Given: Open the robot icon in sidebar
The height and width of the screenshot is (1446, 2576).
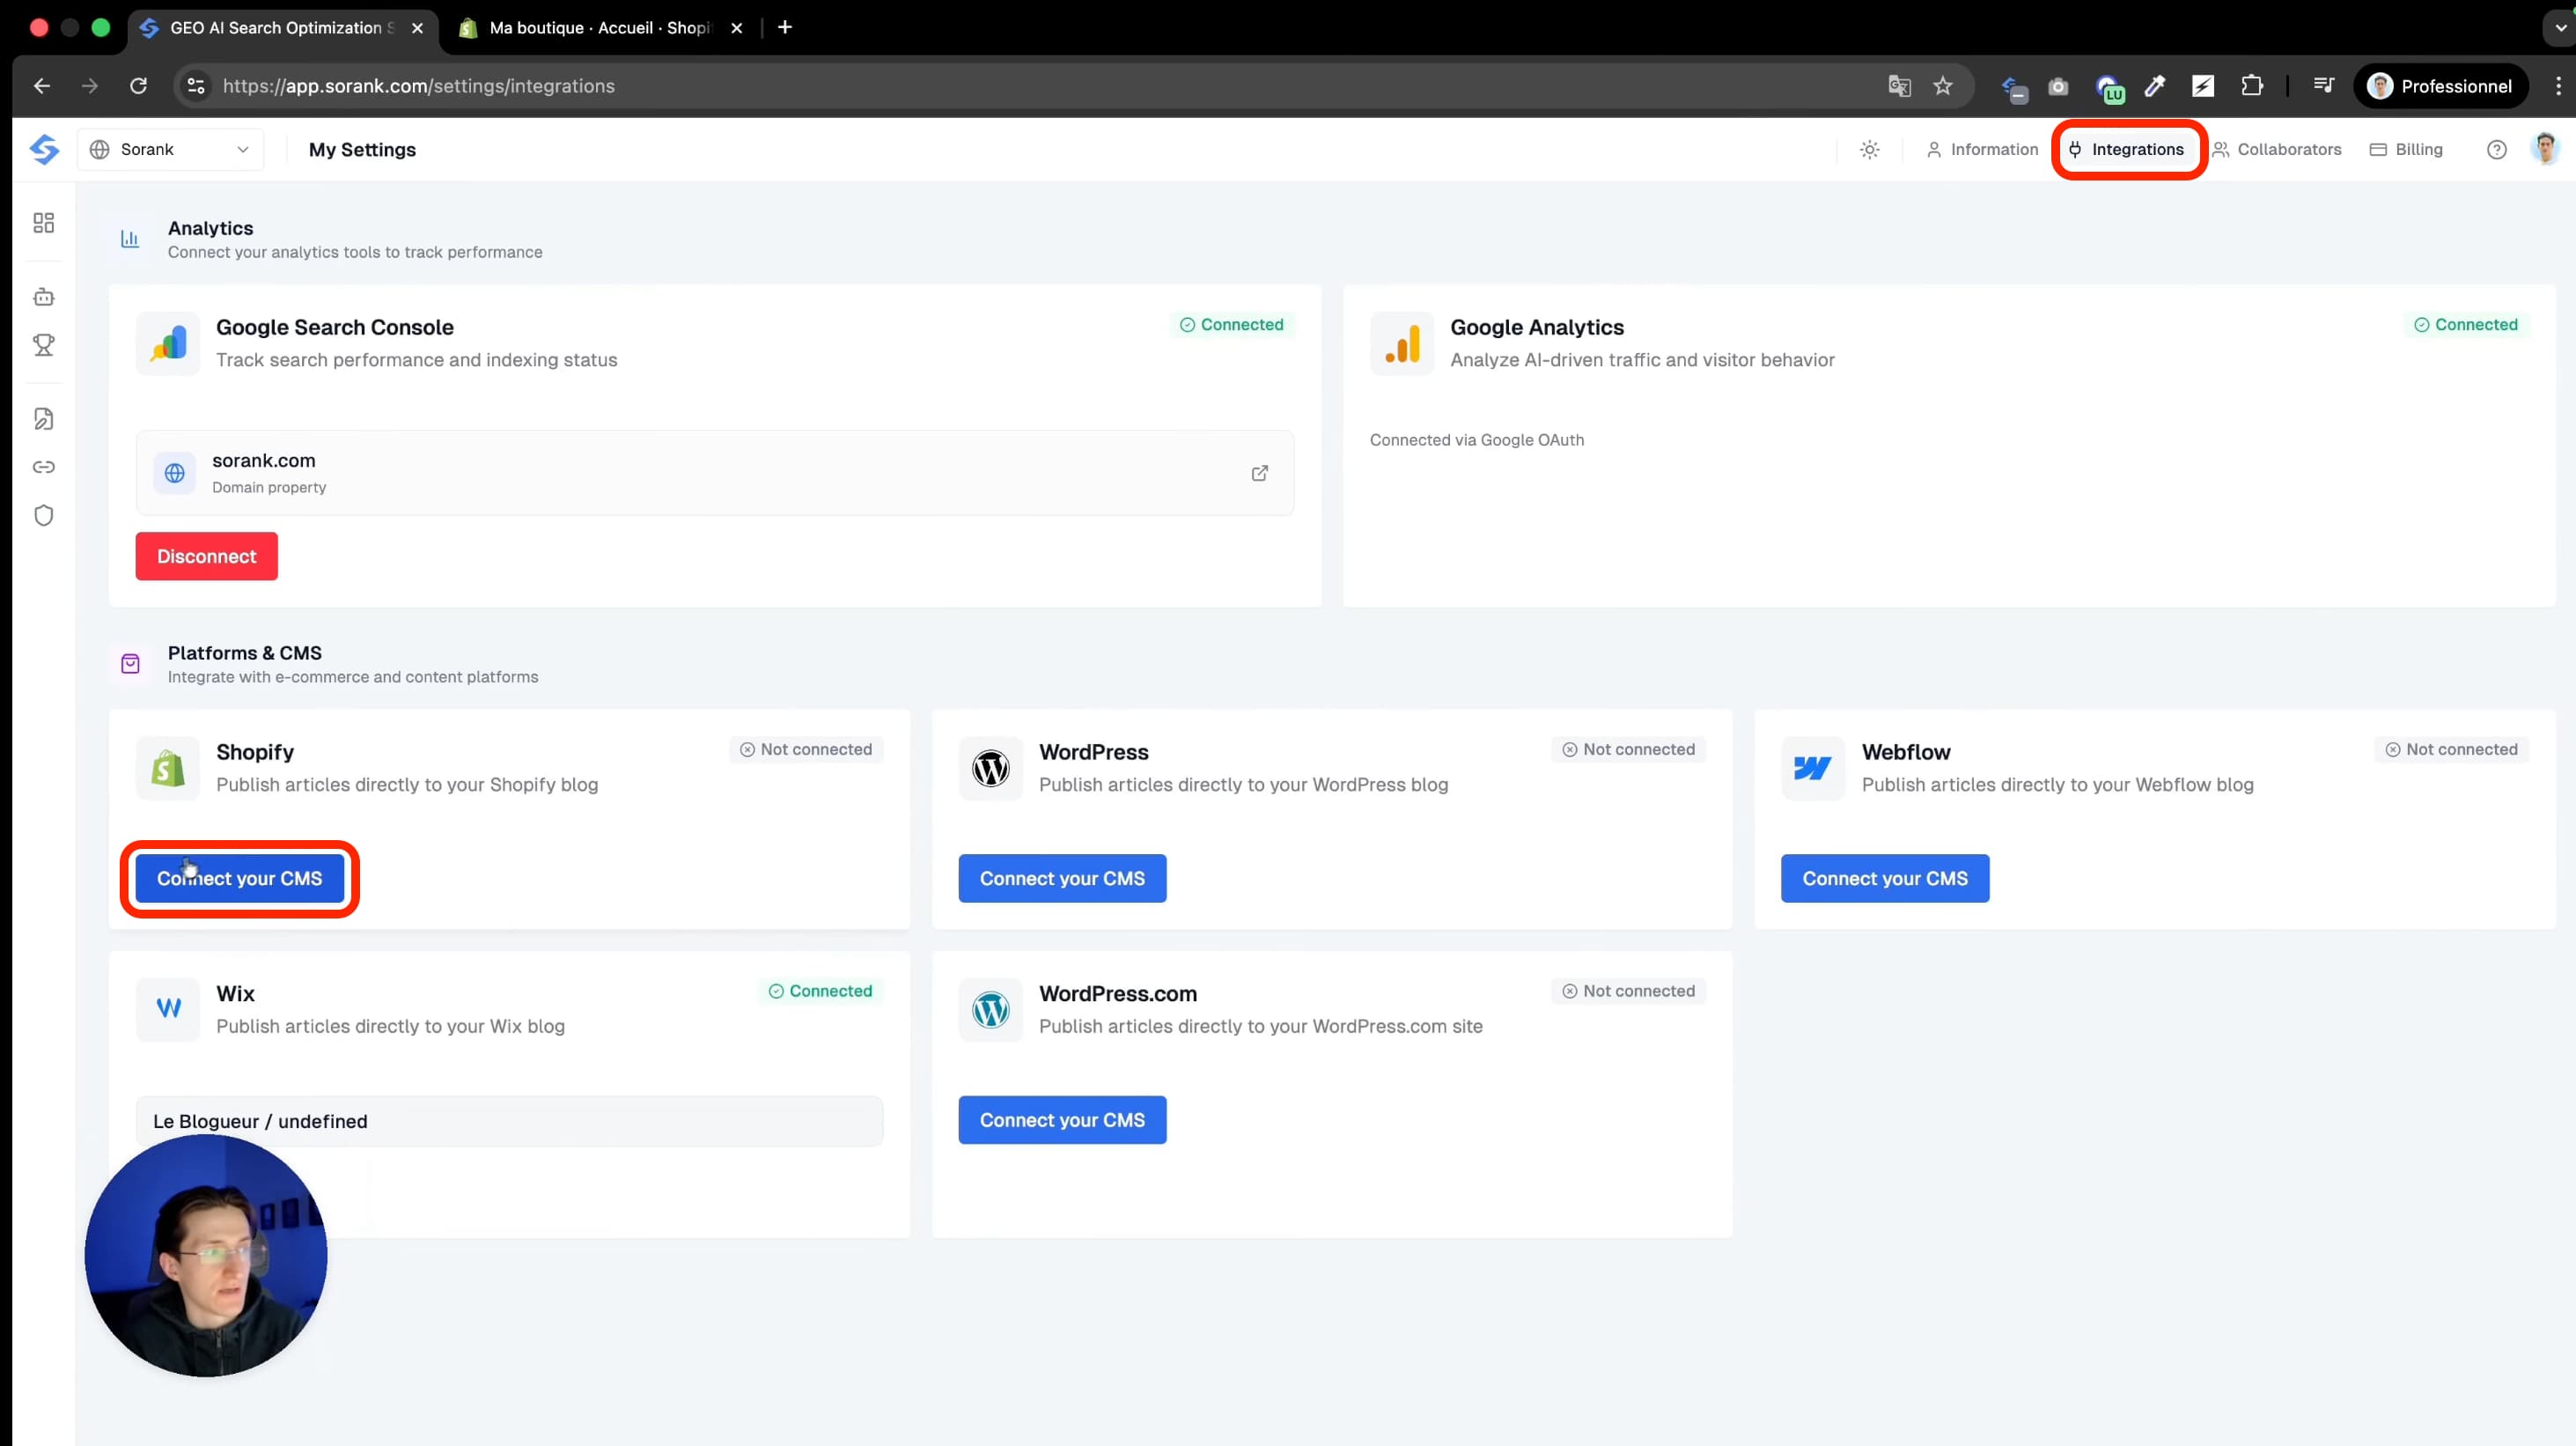Looking at the screenshot, I should point(44,296).
